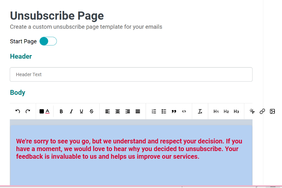
Task: Apply Heading 1 style
Action: coord(216,111)
